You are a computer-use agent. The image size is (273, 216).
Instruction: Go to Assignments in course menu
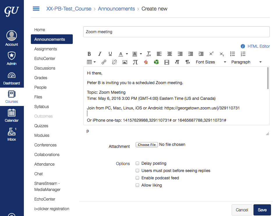(46, 49)
